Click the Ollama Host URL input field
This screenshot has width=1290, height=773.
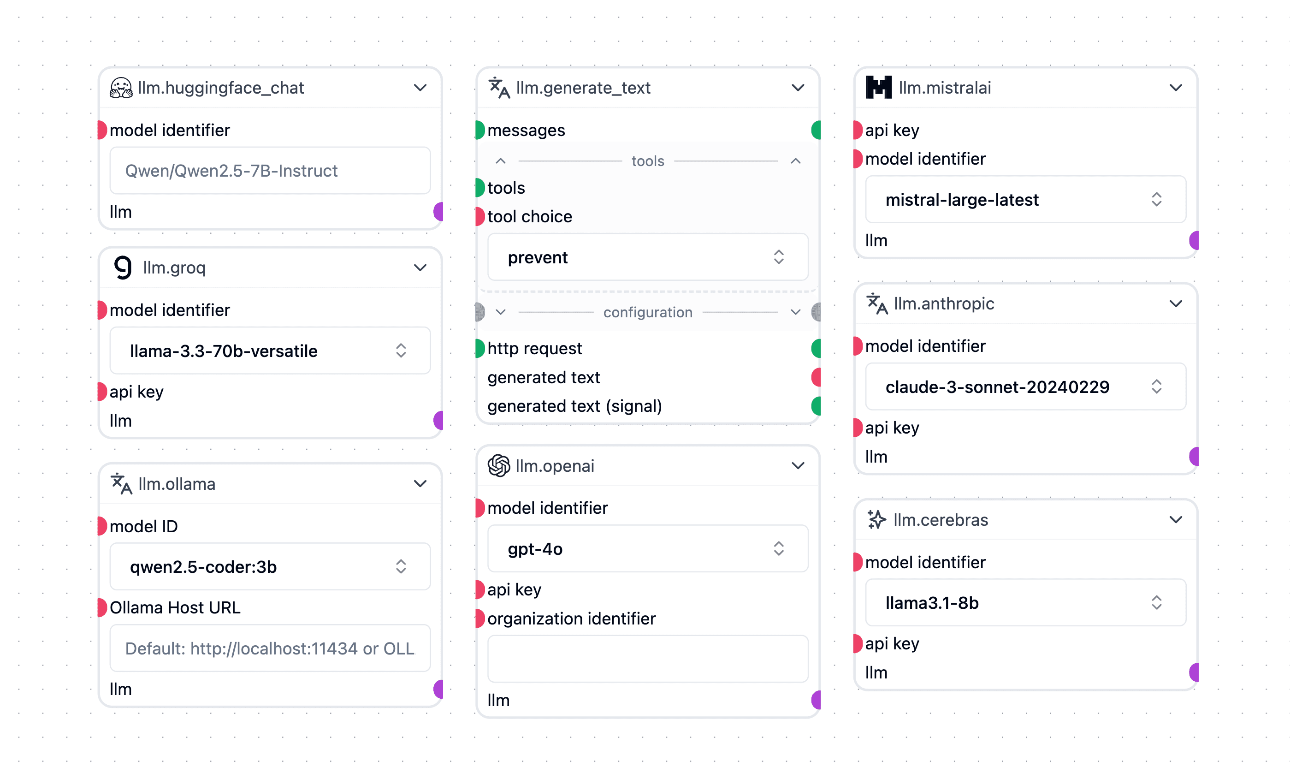(x=270, y=648)
